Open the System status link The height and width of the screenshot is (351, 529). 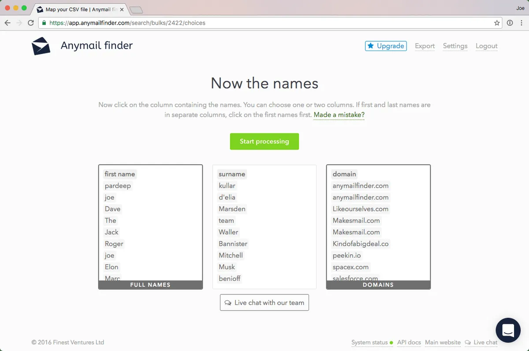369,342
